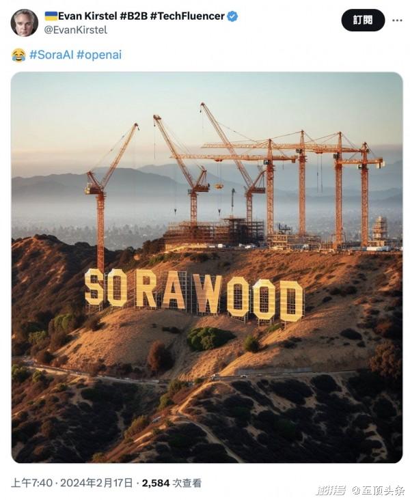Open the SORAWOOD image in full view
410x500 pixels.
tap(207, 267)
